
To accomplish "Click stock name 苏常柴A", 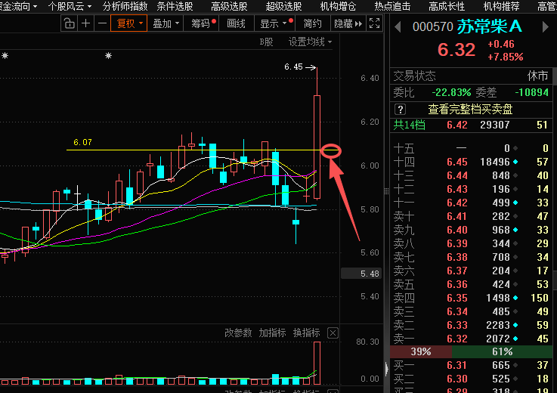I will 489,26.
